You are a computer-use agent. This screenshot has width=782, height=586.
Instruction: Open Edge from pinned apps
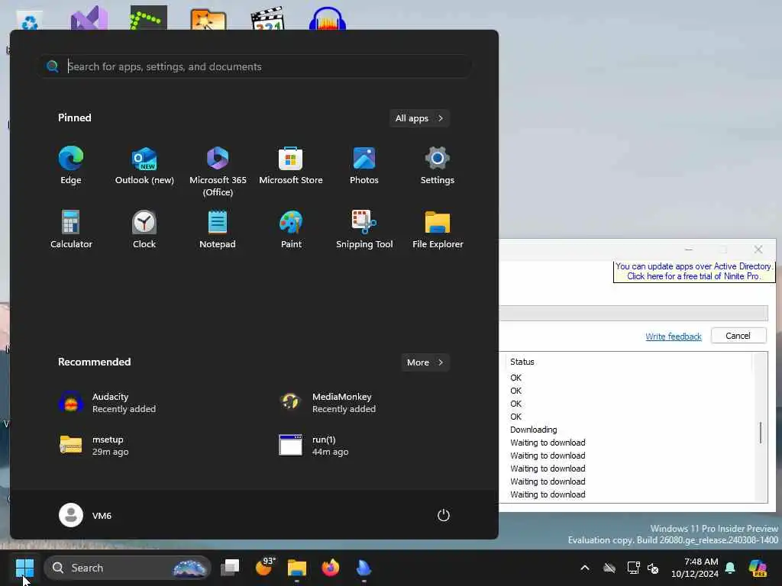click(x=71, y=166)
